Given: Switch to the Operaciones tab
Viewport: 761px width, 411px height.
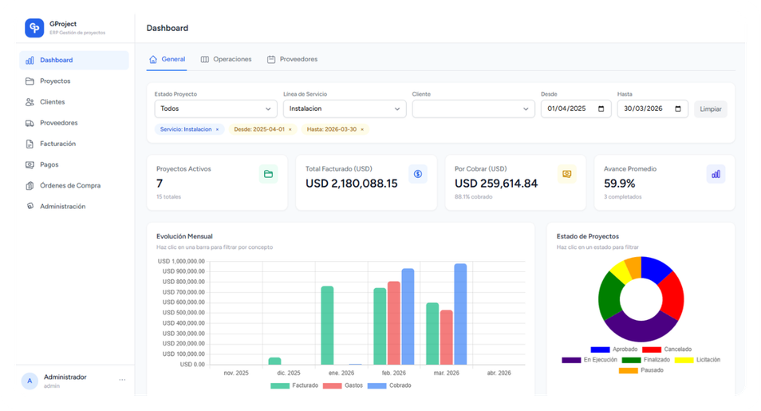Looking at the screenshot, I should click(x=226, y=59).
